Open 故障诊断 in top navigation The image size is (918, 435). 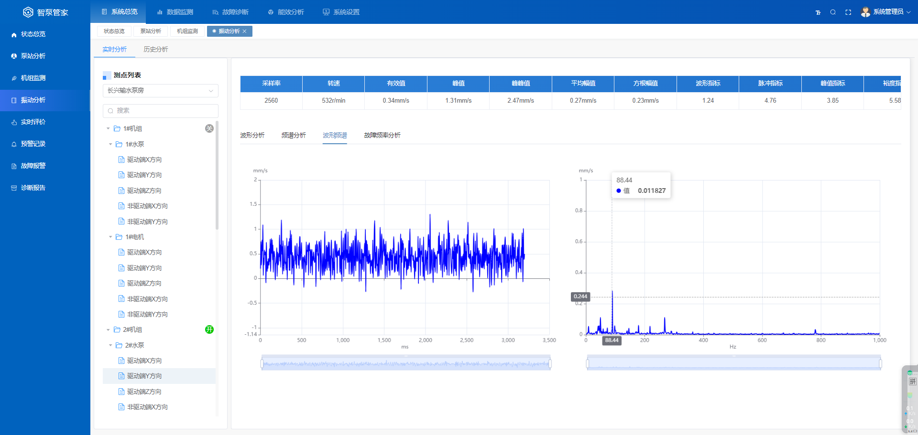230,12
